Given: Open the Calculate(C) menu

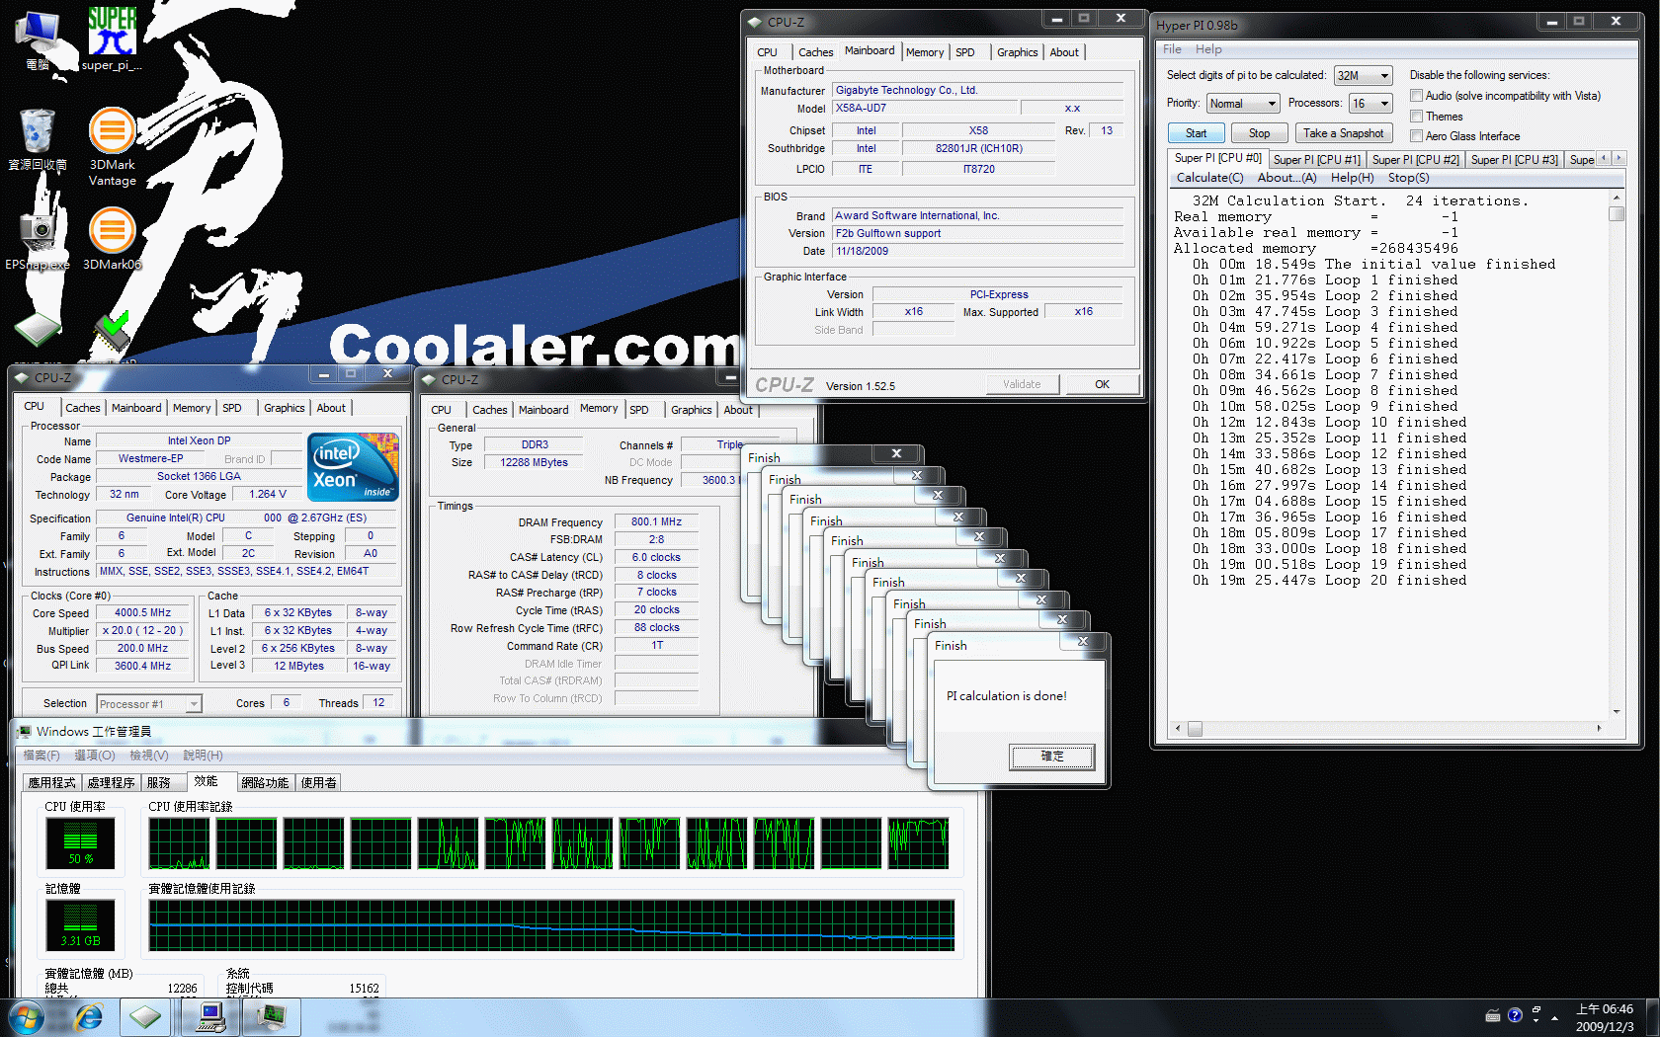Looking at the screenshot, I should (x=1210, y=178).
